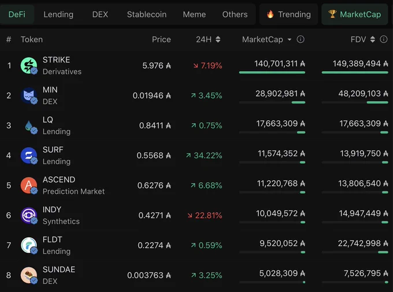Click the Derivatives category under STRIKE
Viewport: 393px width, 292px height.
point(62,72)
